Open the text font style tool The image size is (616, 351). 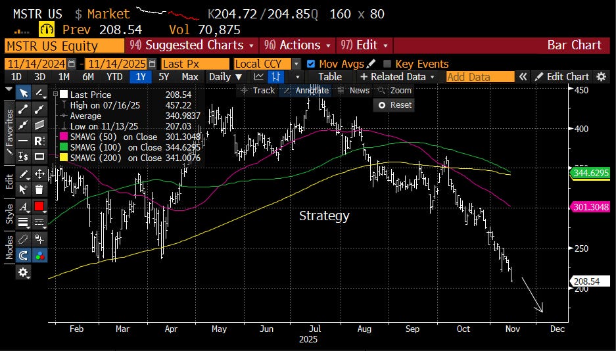pos(24,206)
